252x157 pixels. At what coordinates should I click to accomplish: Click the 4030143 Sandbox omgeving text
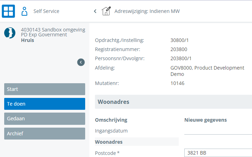pyautogui.click(x=53, y=30)
